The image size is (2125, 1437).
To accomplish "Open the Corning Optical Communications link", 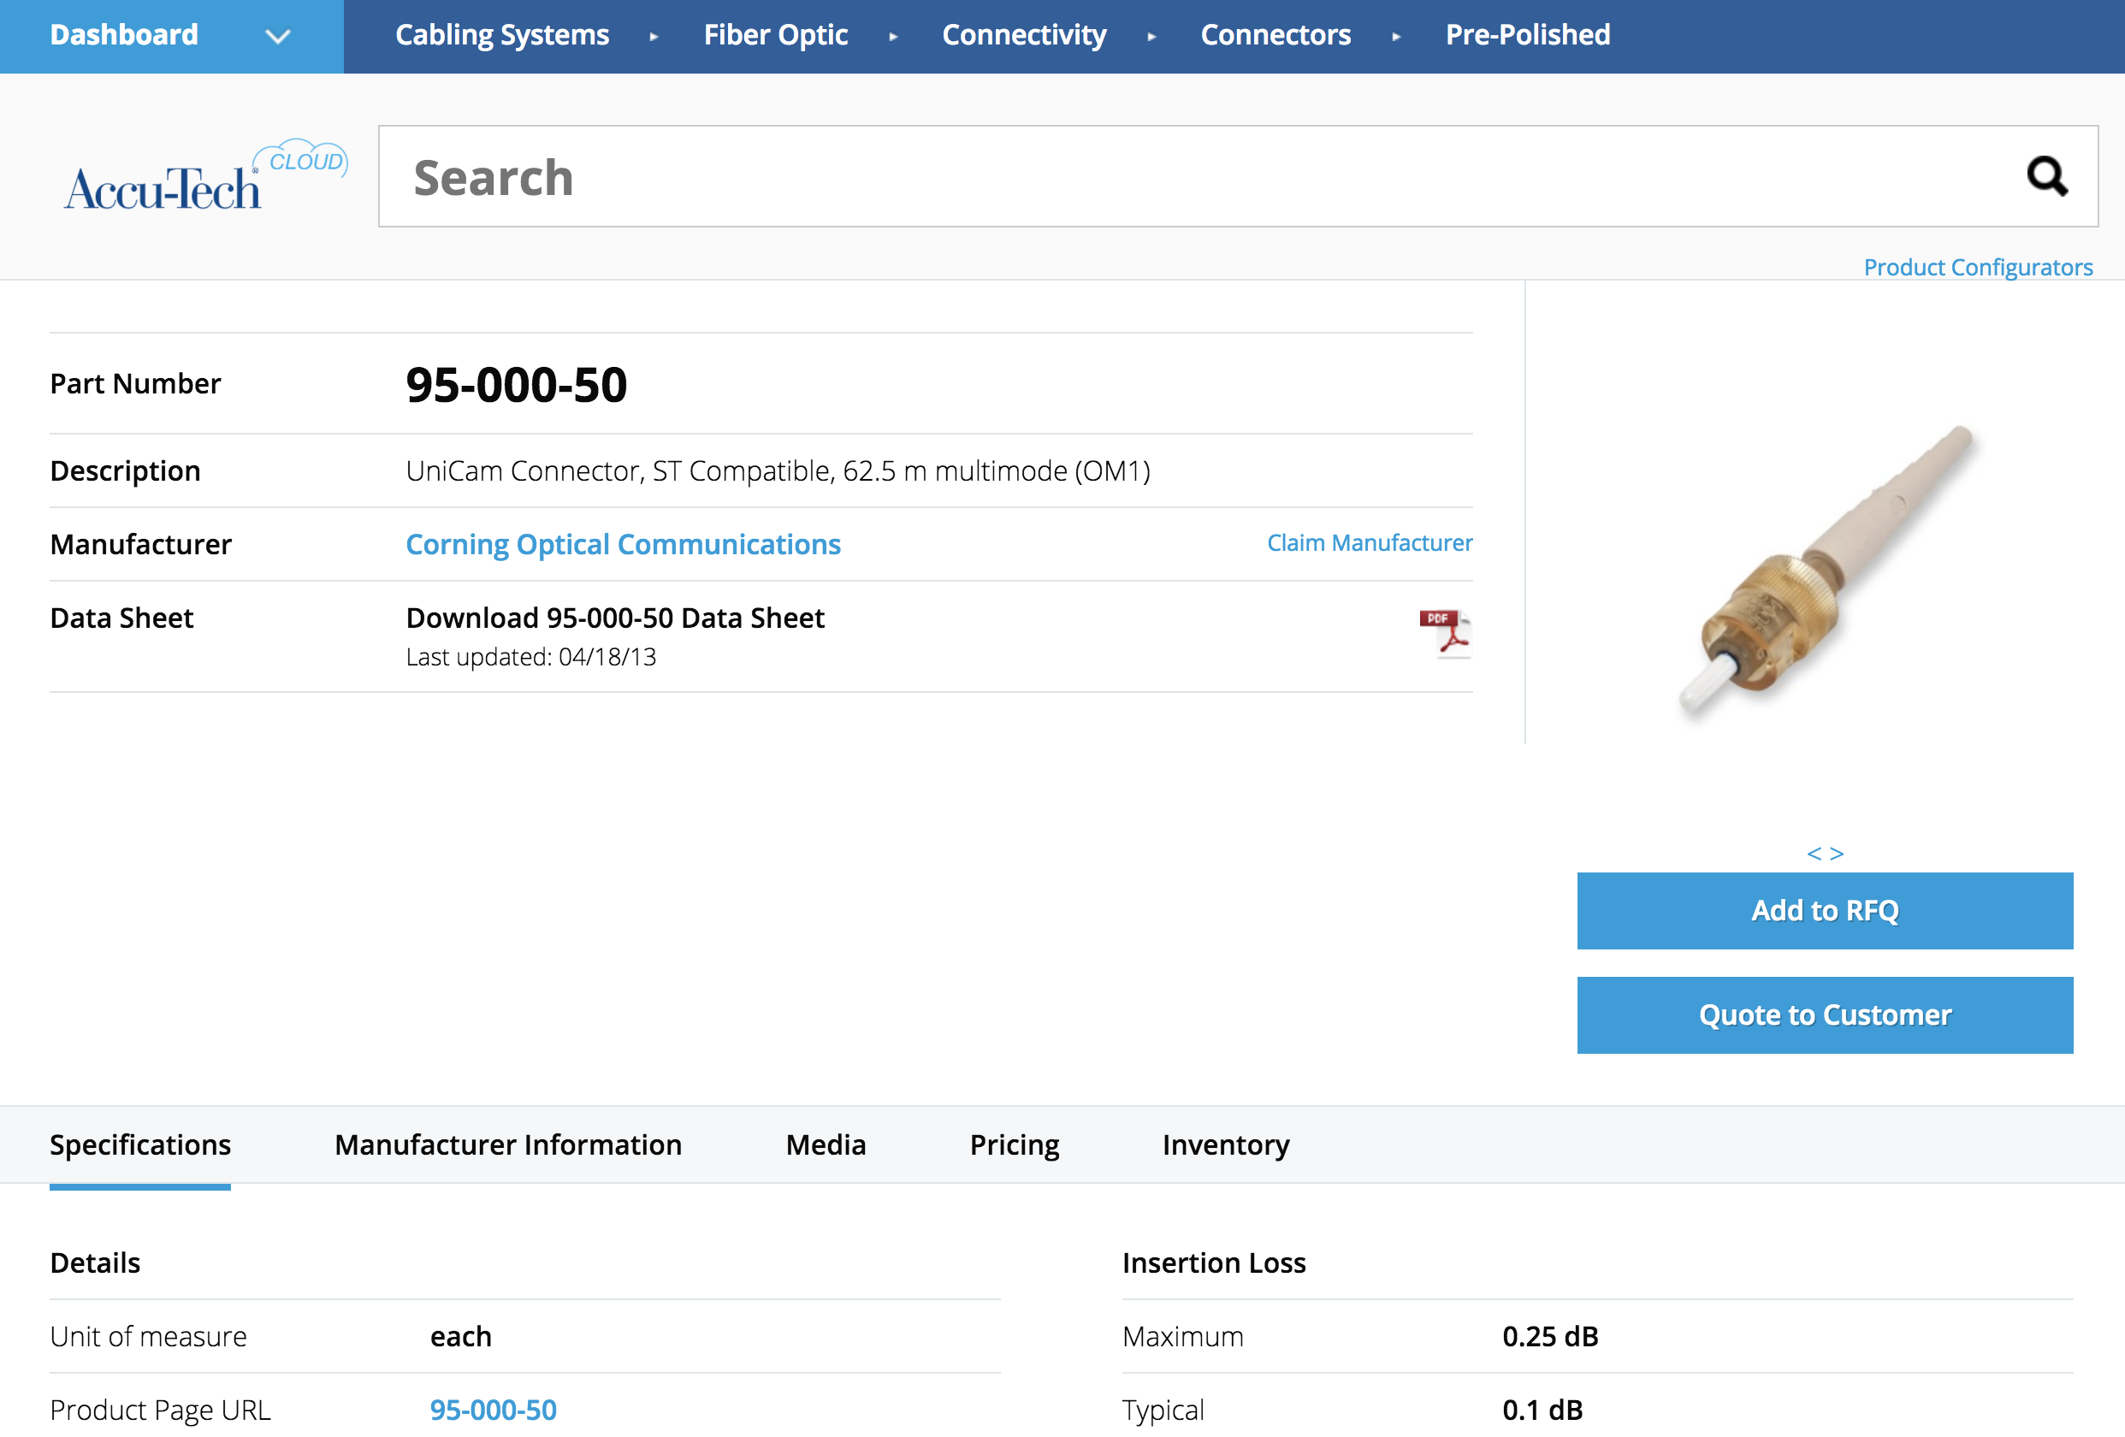I will [623, 544].
